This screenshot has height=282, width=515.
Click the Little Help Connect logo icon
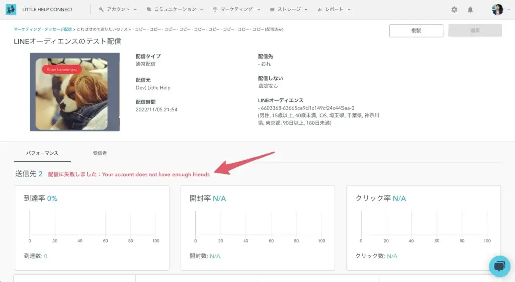(x=11, y=9)
